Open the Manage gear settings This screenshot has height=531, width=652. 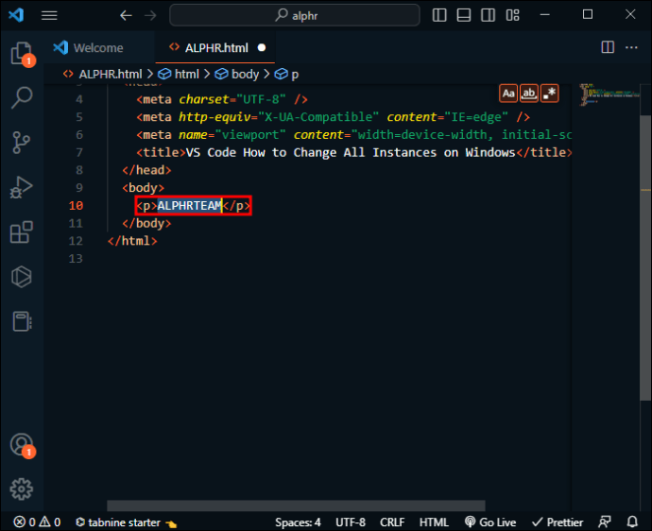(21, 488)
